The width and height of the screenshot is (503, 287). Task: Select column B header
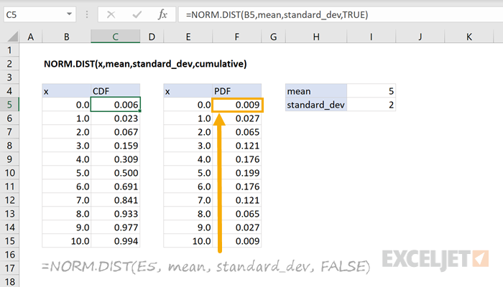[x=66, y=37]
